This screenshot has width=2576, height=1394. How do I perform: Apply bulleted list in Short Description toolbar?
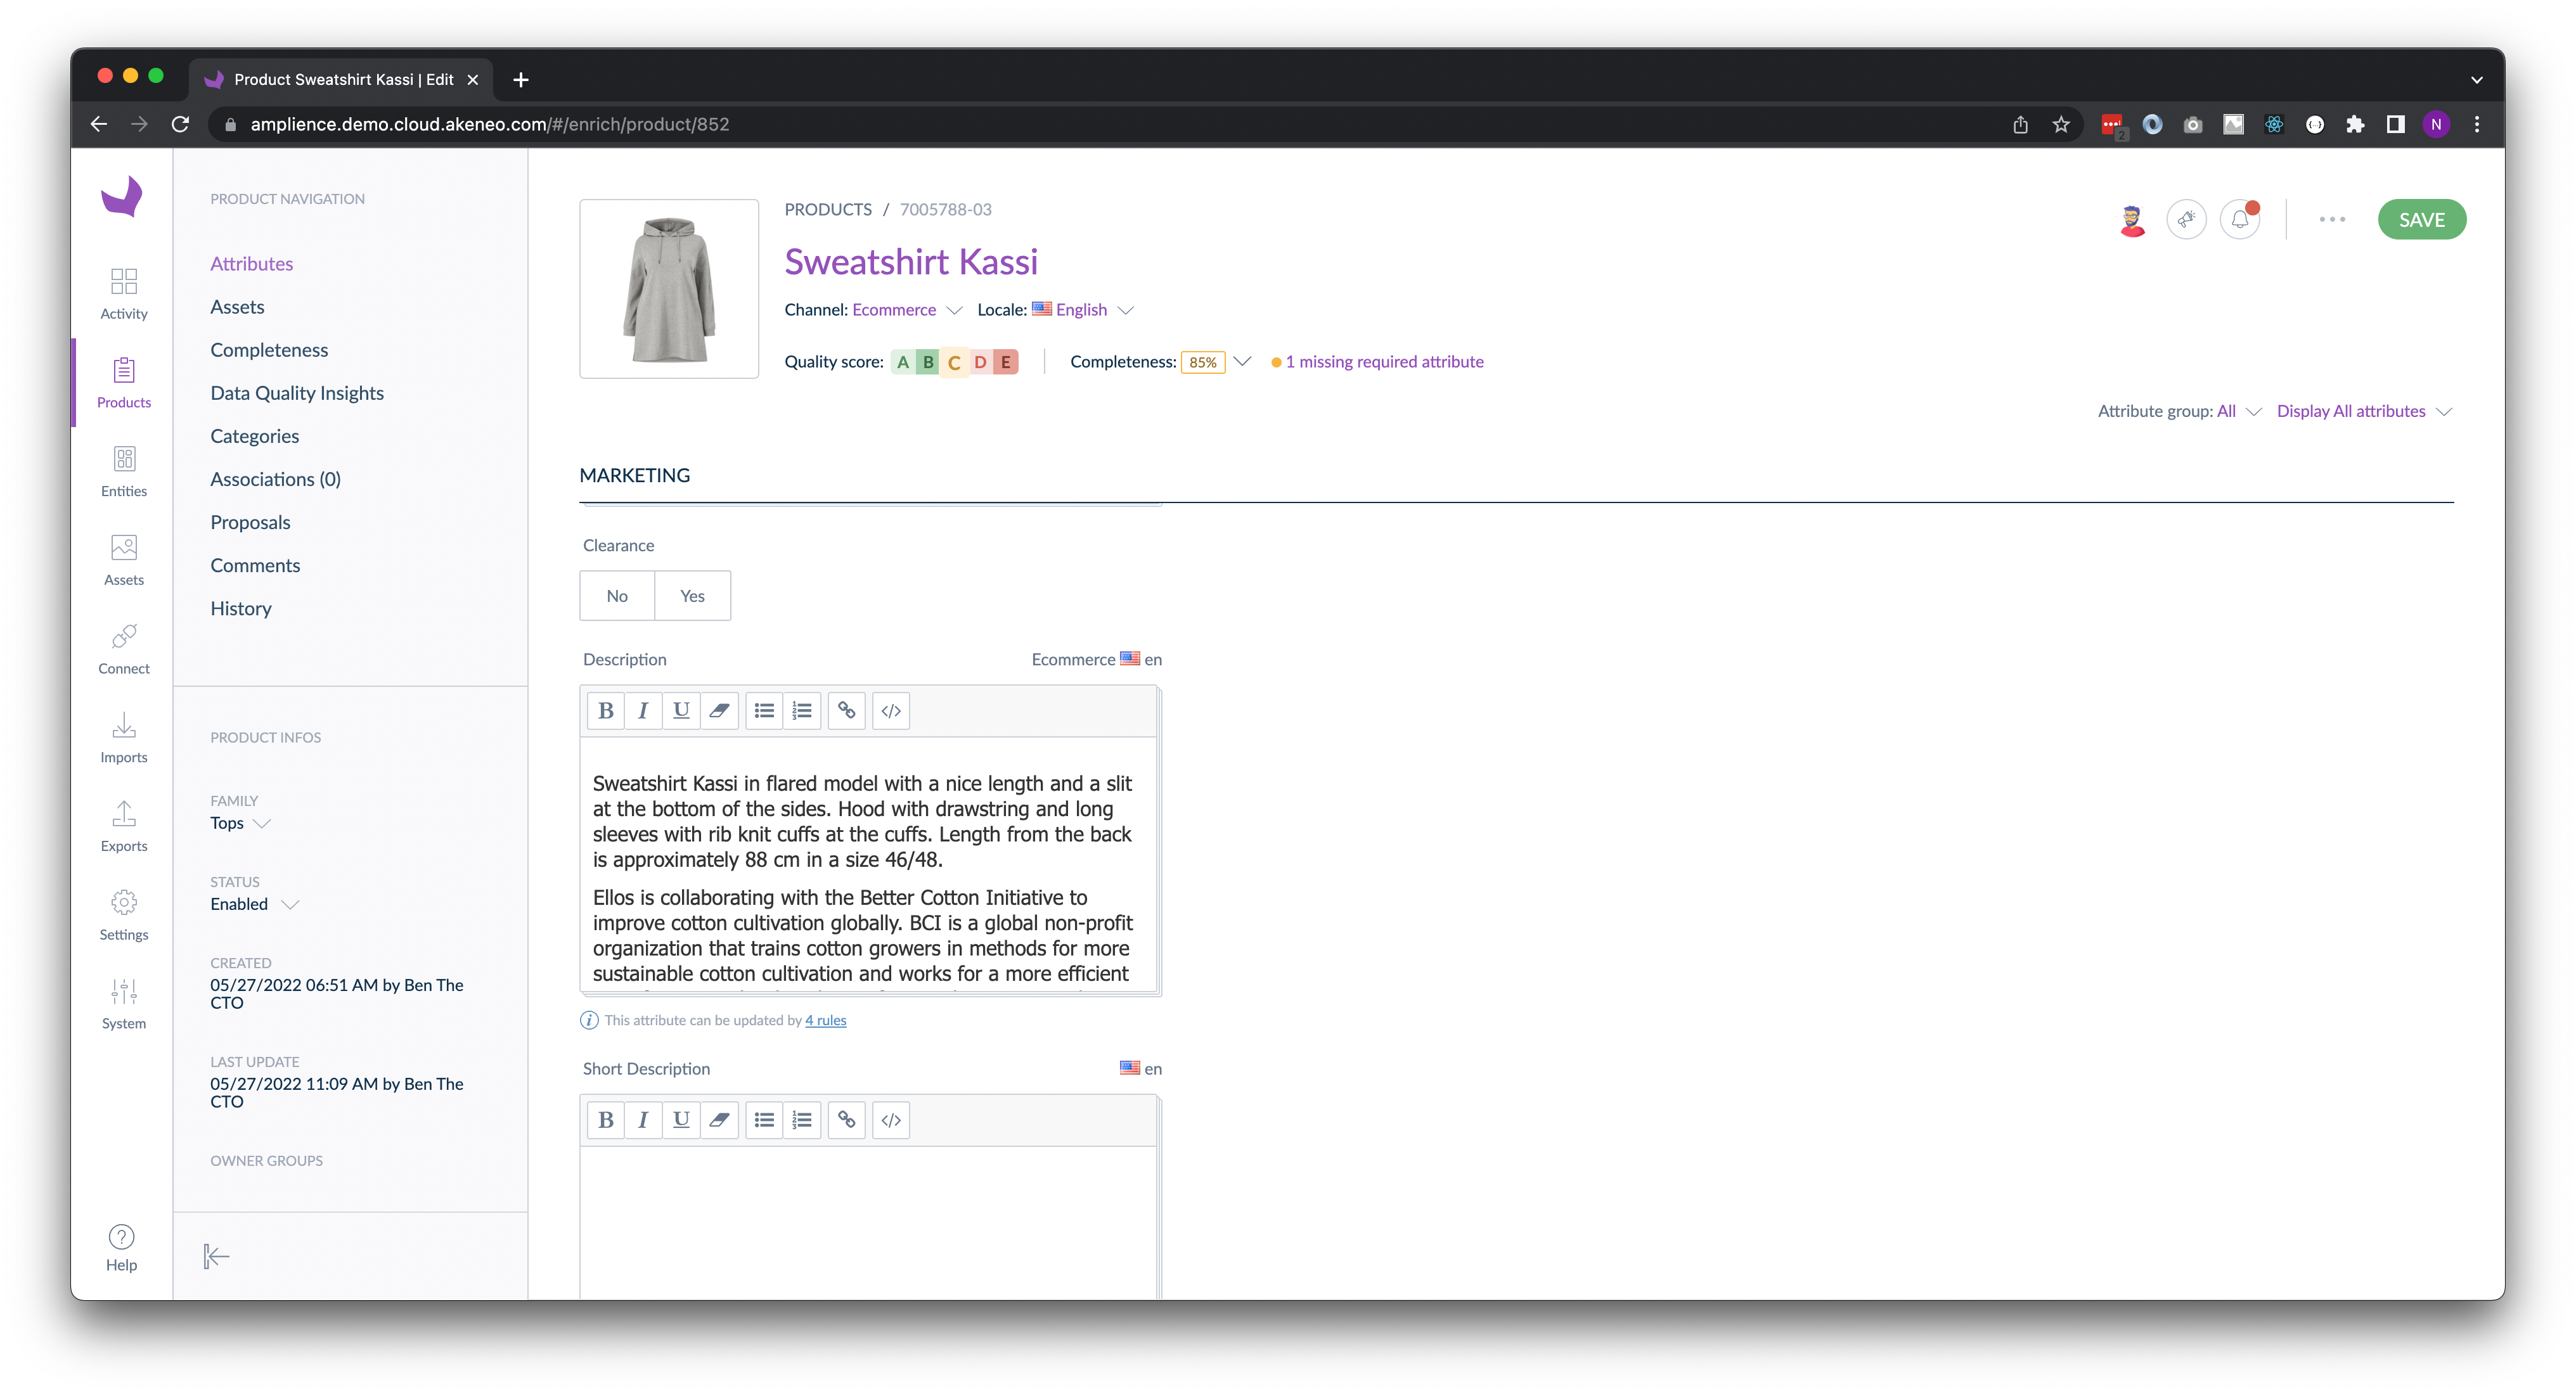point(763,1119)
